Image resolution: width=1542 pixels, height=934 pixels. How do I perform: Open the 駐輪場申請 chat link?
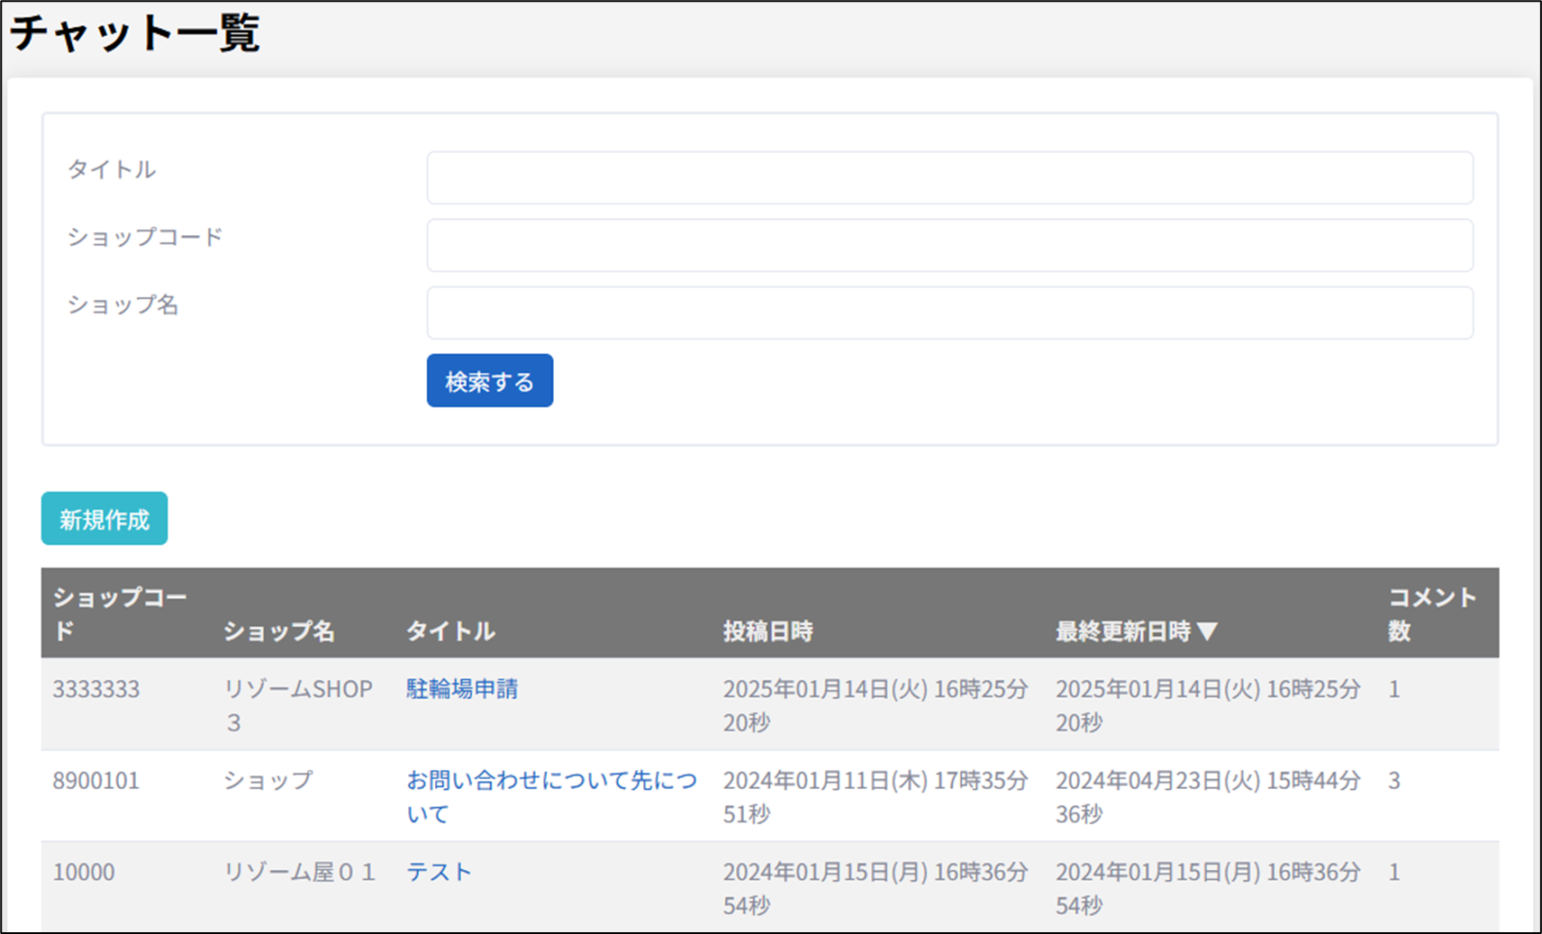click(462, 689)
